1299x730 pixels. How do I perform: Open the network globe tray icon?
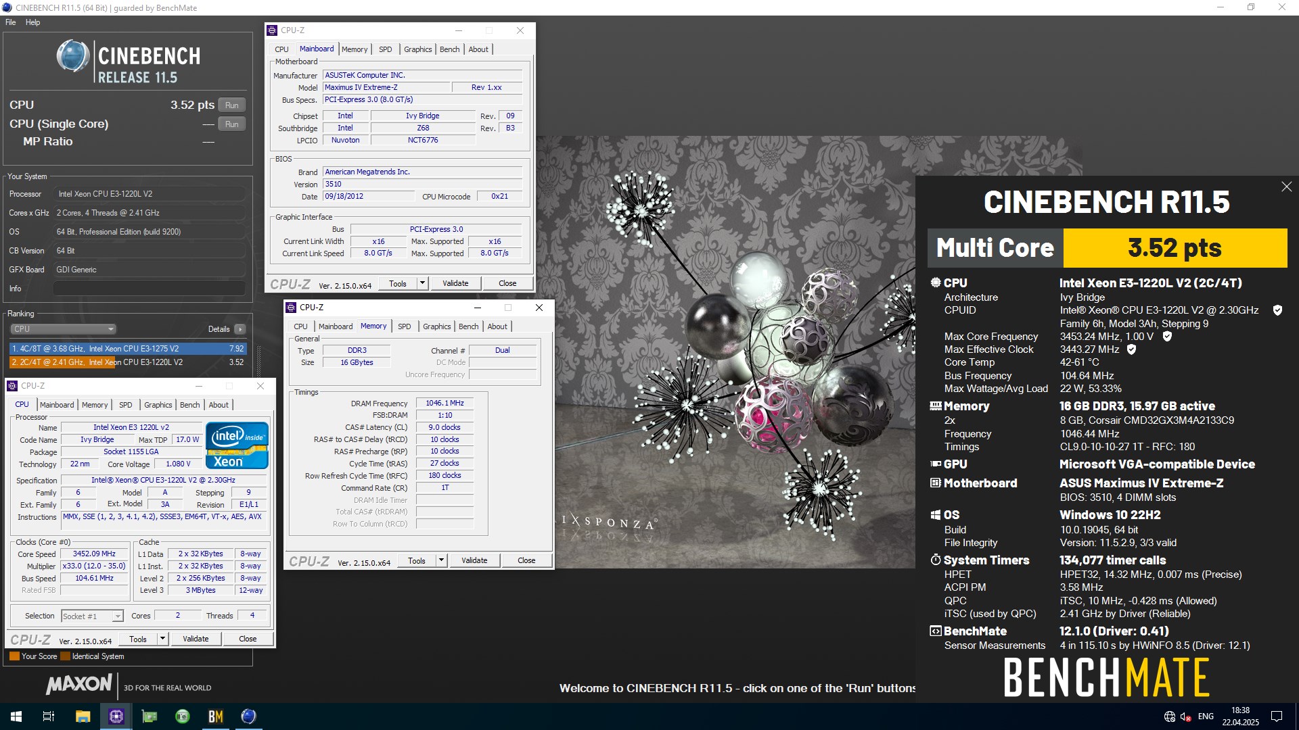pos(1170,716)
